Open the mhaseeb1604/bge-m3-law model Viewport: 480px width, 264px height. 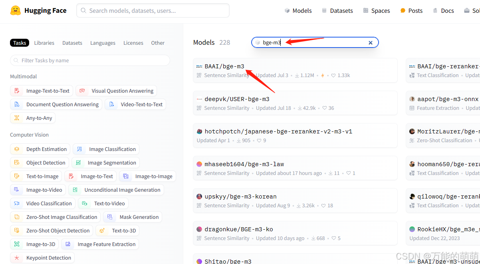click(x=295, y=168)
